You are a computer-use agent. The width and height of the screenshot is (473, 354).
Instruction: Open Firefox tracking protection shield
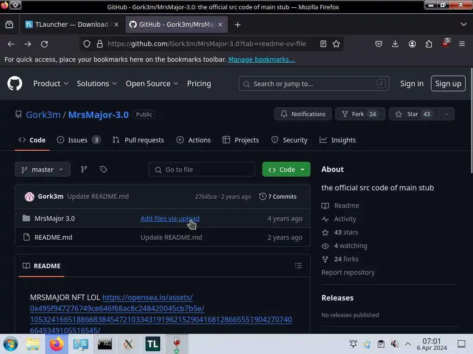tap(87, 44)
